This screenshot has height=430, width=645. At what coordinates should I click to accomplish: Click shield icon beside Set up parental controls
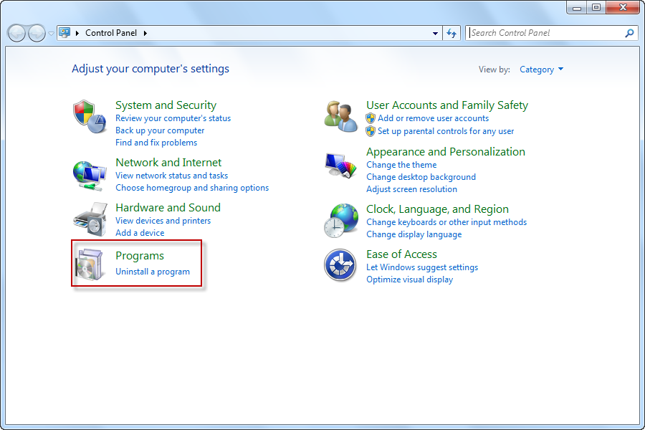371,131
